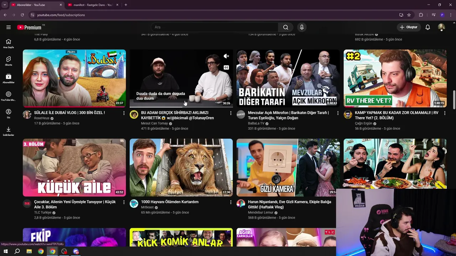456x256 pixels.
Task: Open Barikatın Diğer Tarafı thumbnail
Action: tap(288, 78)
